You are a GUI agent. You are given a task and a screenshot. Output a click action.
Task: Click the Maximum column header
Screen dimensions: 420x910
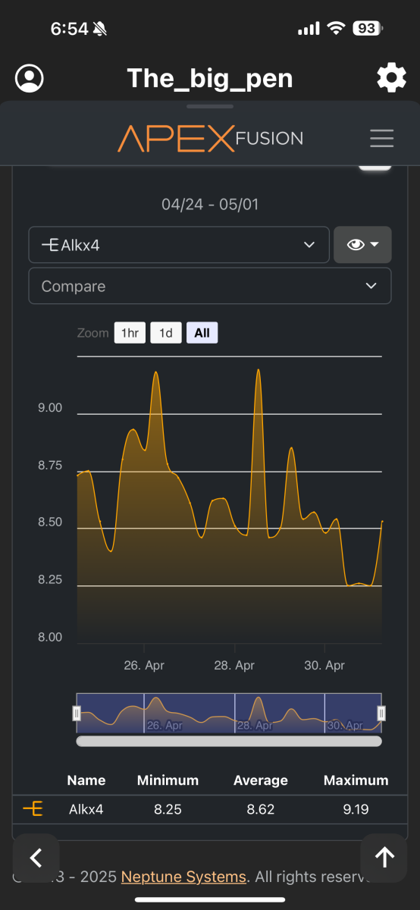356,780
